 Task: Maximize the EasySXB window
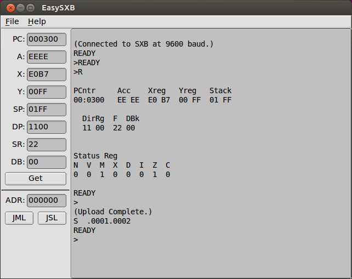30,8
